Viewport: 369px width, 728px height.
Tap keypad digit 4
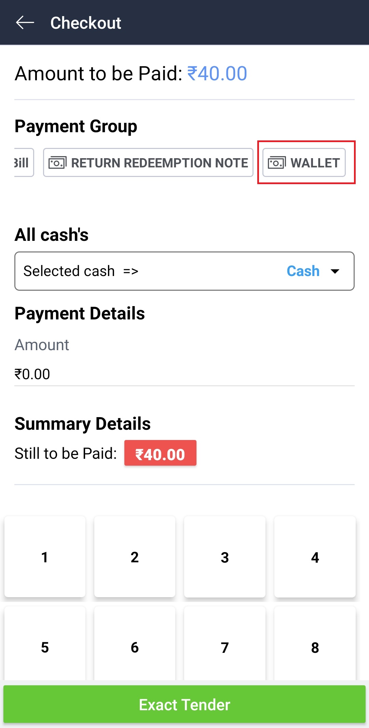tap(315, 557)
